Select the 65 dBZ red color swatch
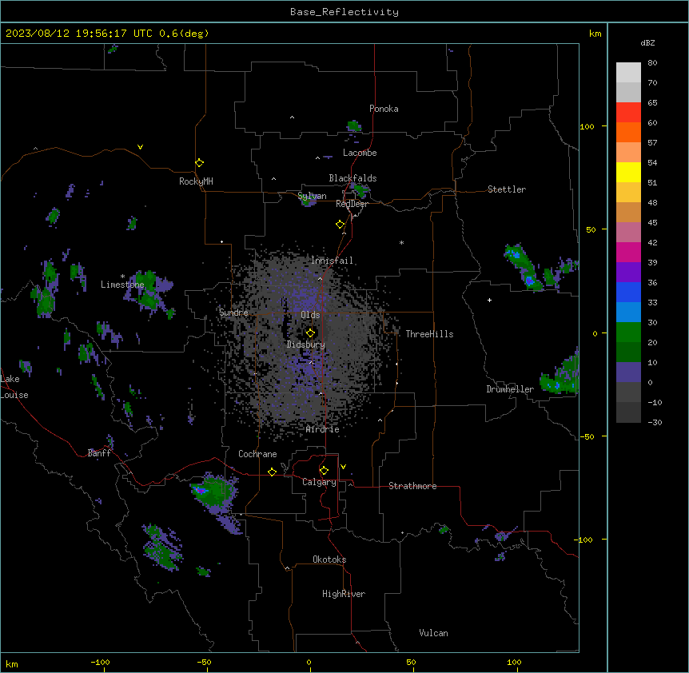 click(x=628, y=112)
